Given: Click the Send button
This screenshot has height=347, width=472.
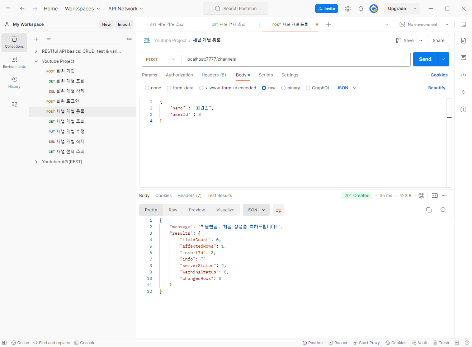Looking at the screenshot, I should [x=425, y=59].
